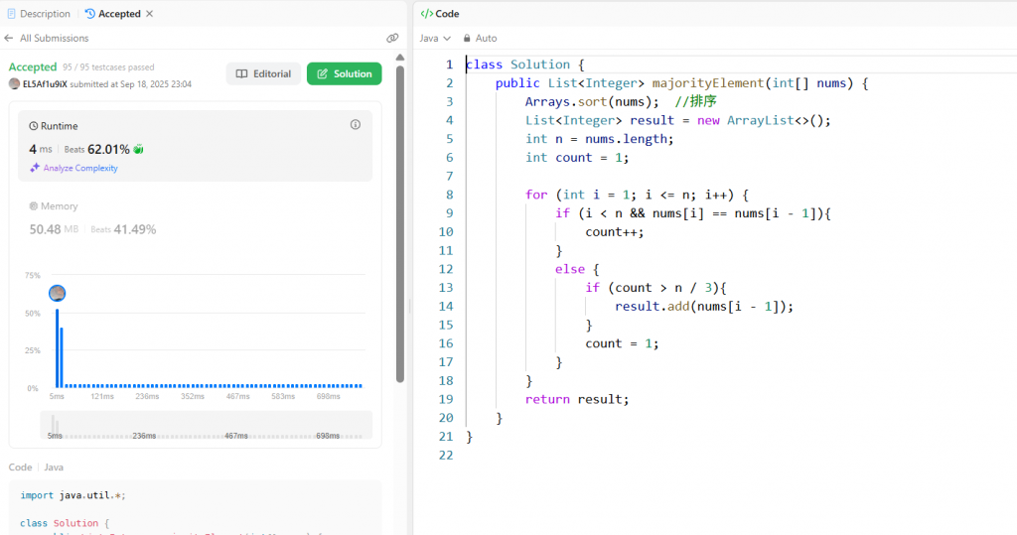Open the Java language dropdown
Screen dimensions: 1017x535
(435, 39)
